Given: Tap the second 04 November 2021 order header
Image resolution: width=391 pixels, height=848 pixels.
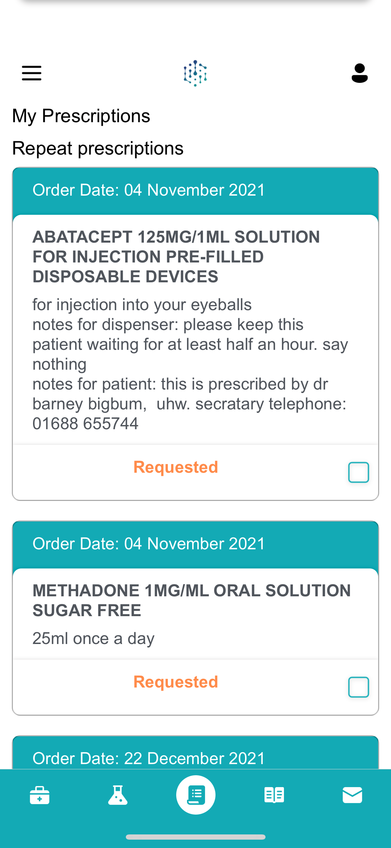Looking at the screenshot, I should [x=196, y=544].
